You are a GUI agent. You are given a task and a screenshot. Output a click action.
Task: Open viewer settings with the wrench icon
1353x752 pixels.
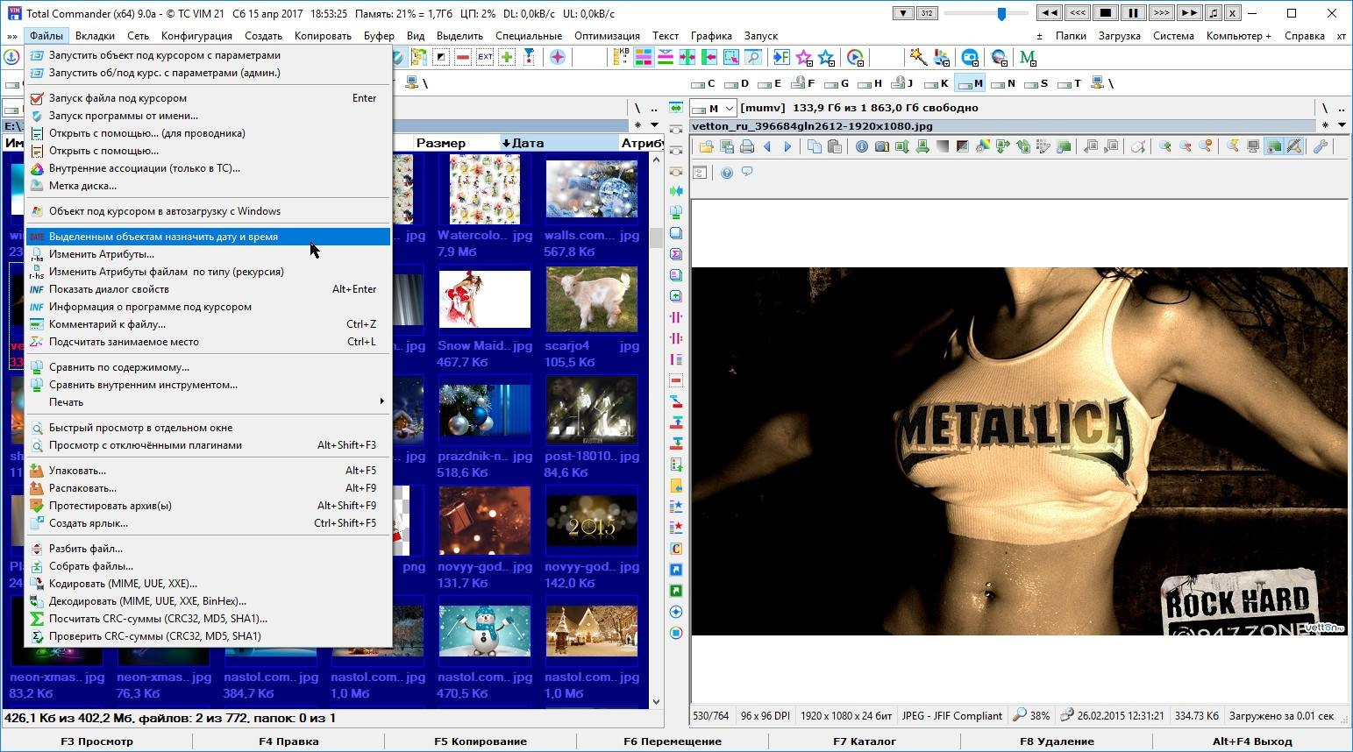[x=1319, y=146]
